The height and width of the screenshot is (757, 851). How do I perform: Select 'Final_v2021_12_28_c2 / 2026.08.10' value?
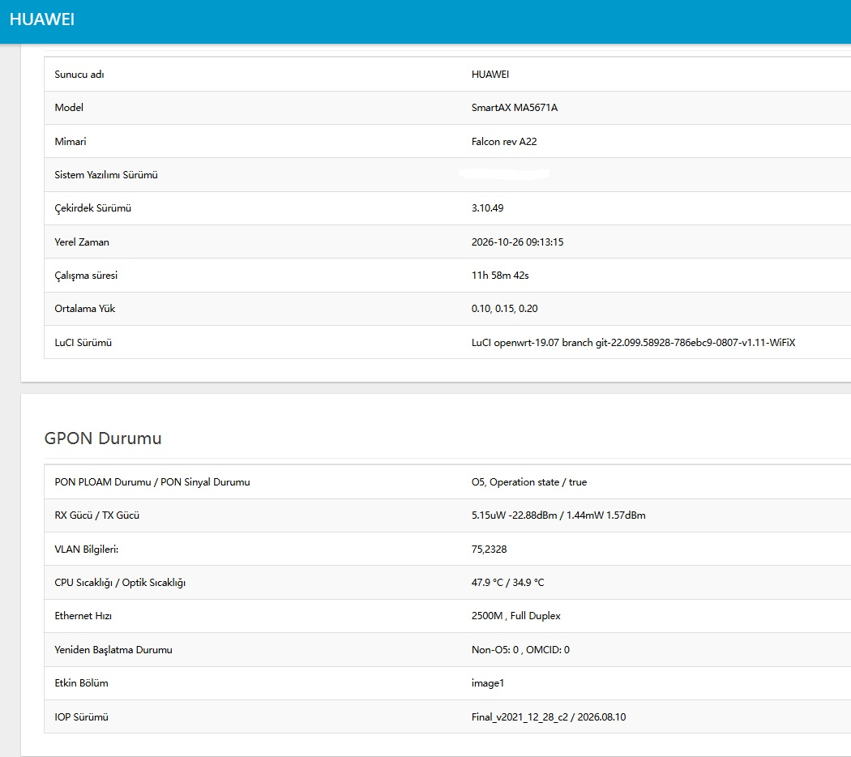coord(549,716)
